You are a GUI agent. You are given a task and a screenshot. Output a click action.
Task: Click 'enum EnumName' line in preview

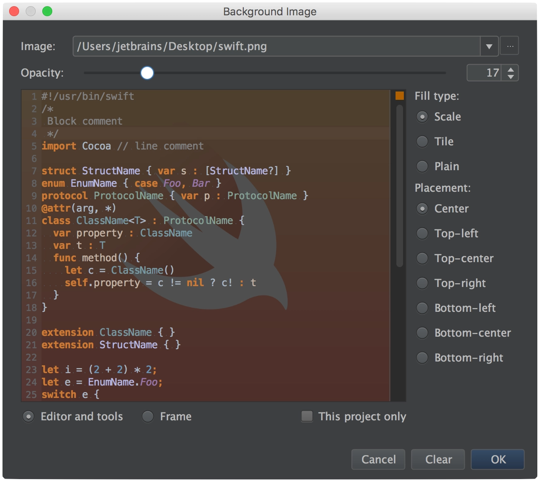(x=132, y=183)
